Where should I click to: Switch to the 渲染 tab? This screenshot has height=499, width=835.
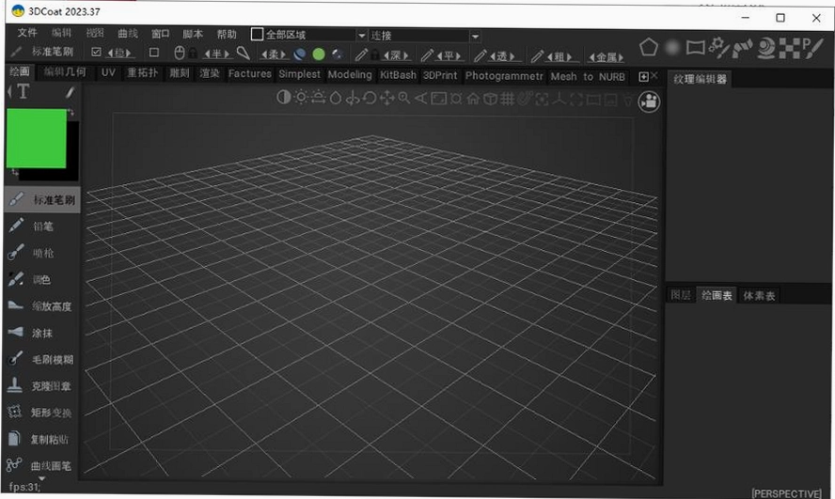point(210,73)
